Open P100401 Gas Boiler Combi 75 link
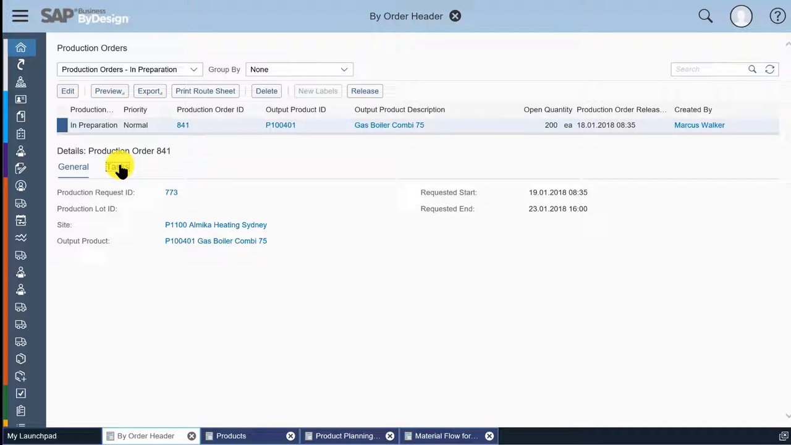The width and height of the screenshot is (791, 445). (x=216, y=241)
